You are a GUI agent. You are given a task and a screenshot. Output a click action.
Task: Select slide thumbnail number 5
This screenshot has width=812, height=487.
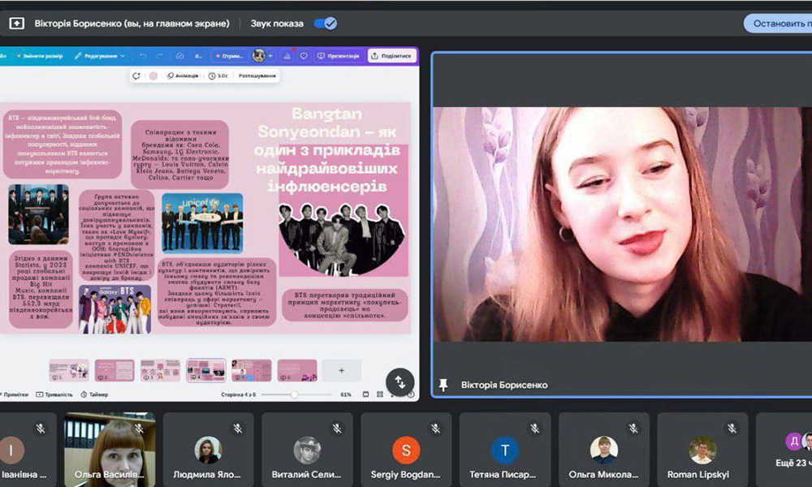point(251,370)
